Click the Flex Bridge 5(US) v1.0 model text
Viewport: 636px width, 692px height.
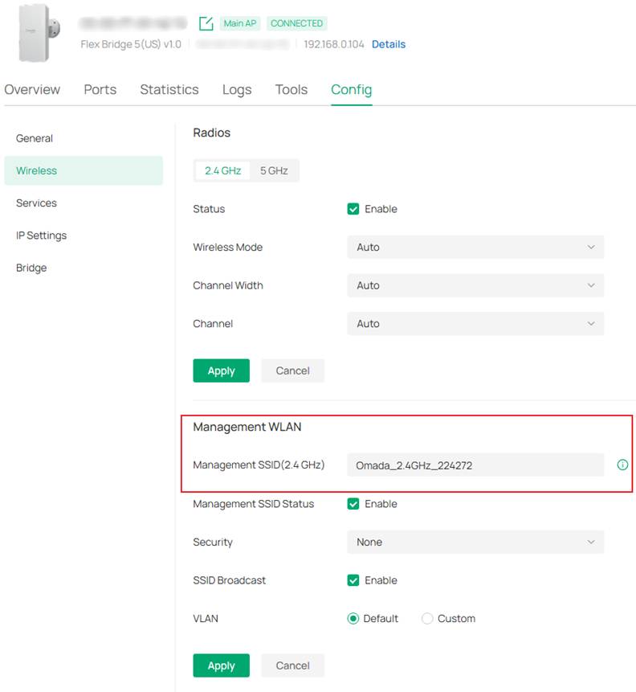(x=131, y=44)
